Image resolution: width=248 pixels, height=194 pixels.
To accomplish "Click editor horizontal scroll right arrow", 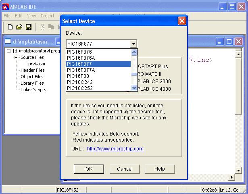I will click(x=232, y=177).
